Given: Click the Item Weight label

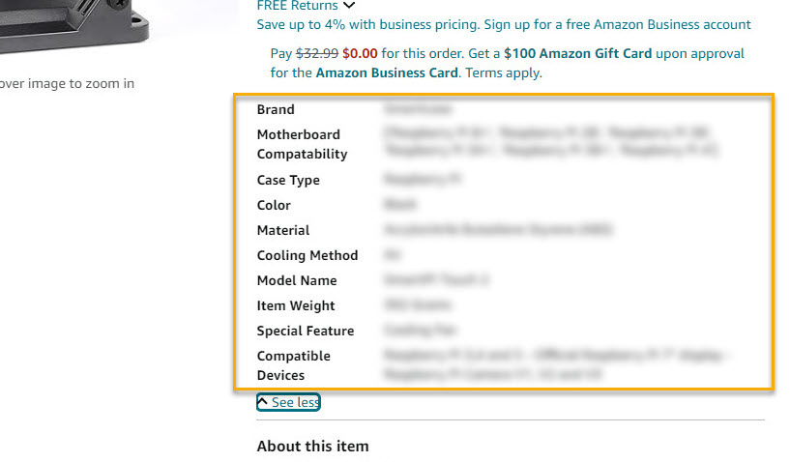Looking at the screenshot, I should click(x=296, y=305).
